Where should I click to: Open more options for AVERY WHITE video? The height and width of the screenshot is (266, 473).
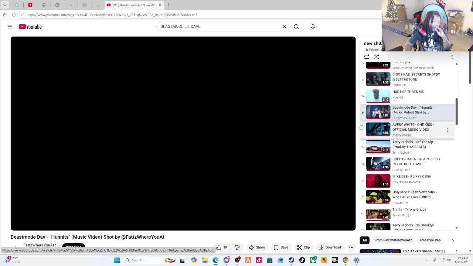pos(448,130)
